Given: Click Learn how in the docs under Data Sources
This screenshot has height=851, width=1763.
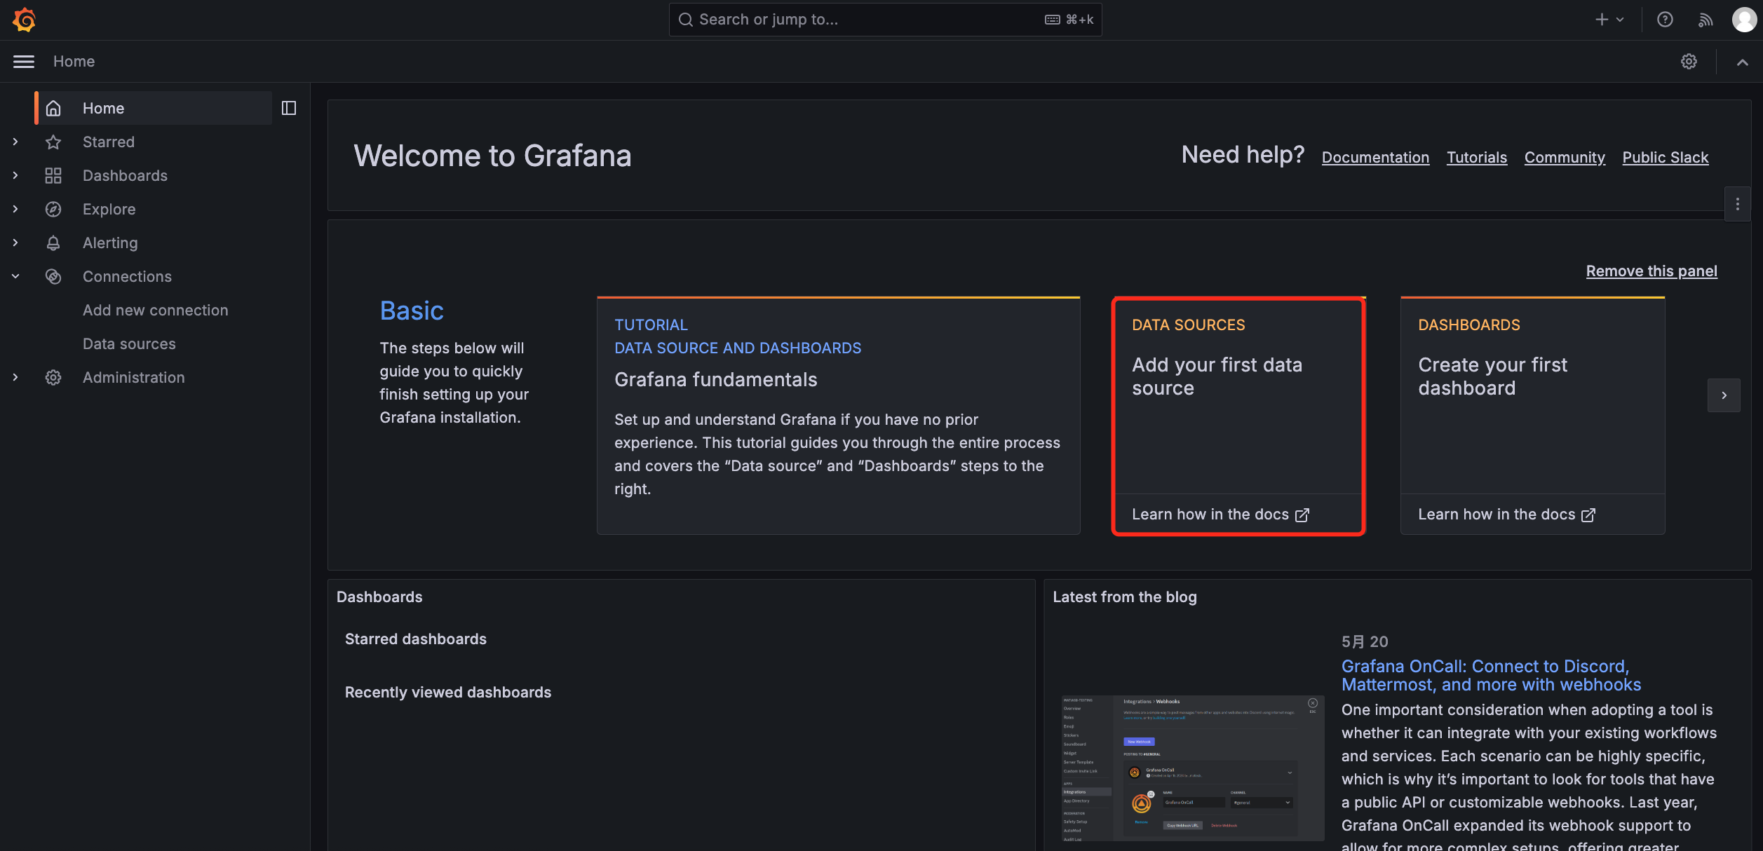Looking at the screenshot, I should 1220,515.
